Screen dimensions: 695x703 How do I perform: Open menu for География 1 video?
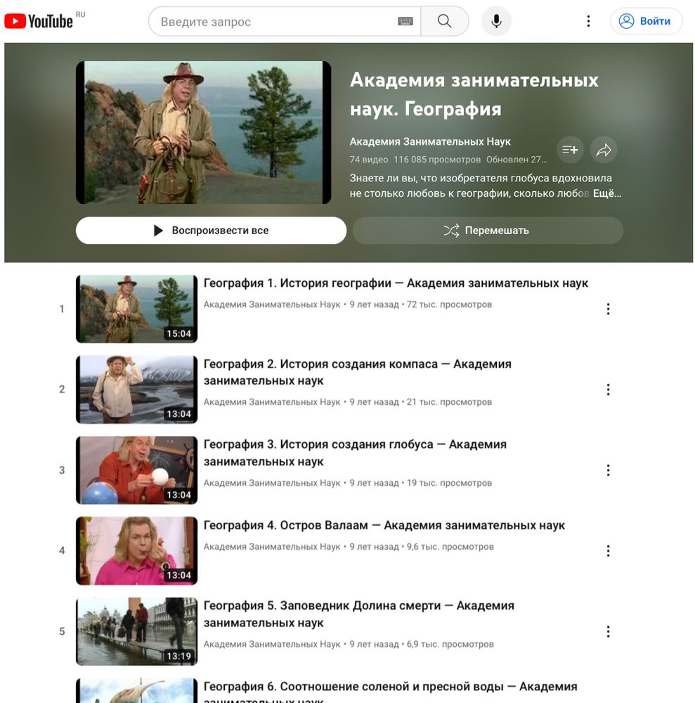coord(608,309)
